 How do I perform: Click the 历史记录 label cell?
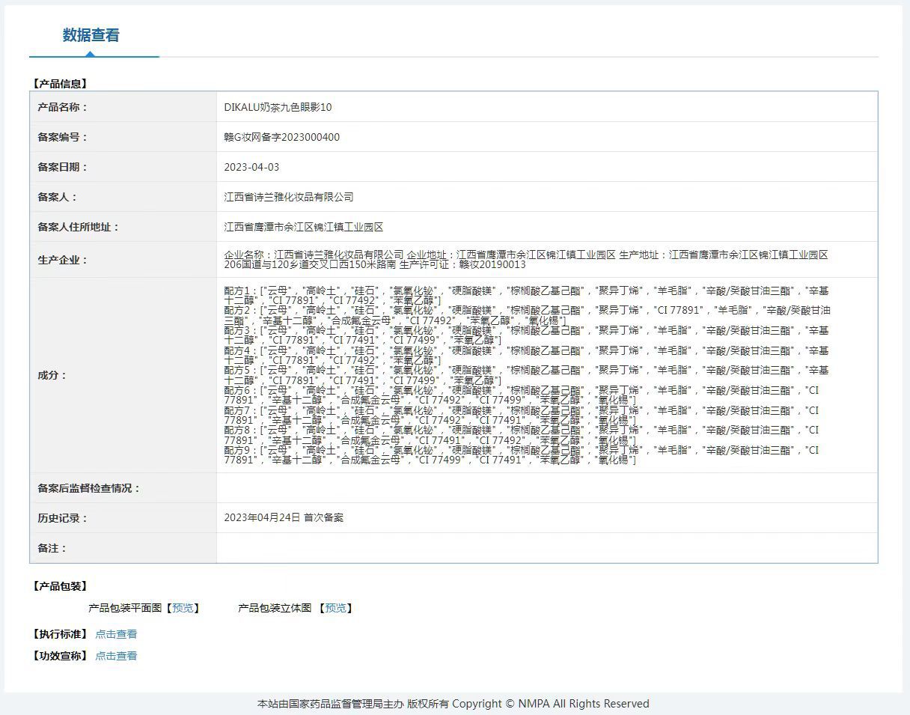[x=123, y=517]
